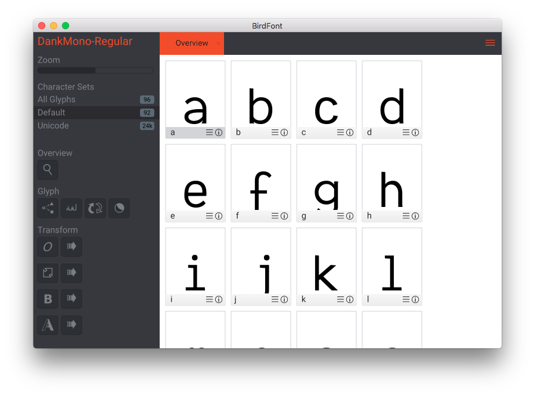Open the Overview search magnifier
The width and height of the screenshot is (535, 396).
48,170
